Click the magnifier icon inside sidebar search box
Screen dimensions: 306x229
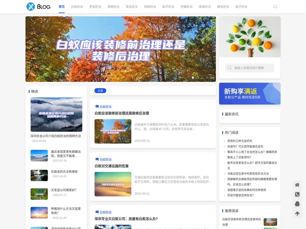[x=229, y=68]
